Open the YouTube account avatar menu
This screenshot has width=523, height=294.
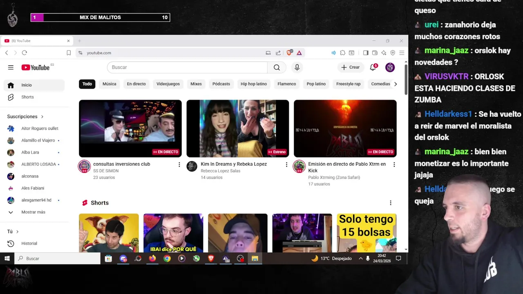[x=390, y=67]
